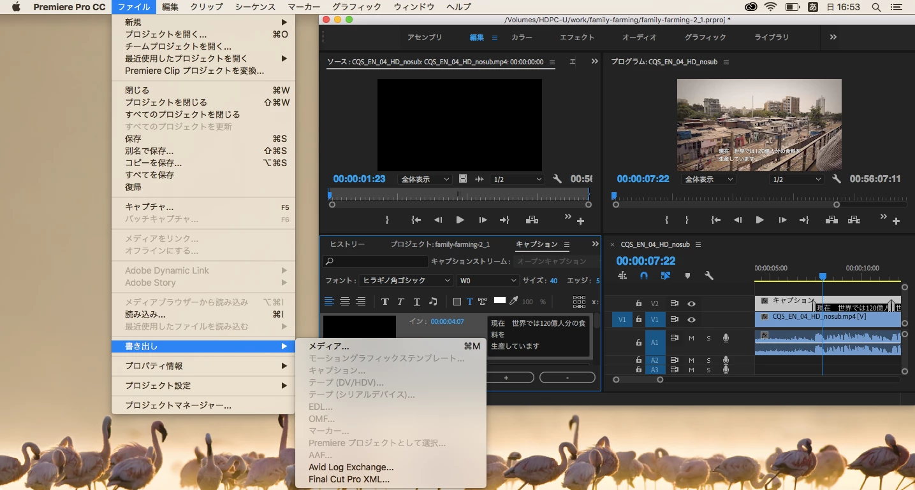Open Source monitor wrench settings
915x490 pixels.
(557, 179)
